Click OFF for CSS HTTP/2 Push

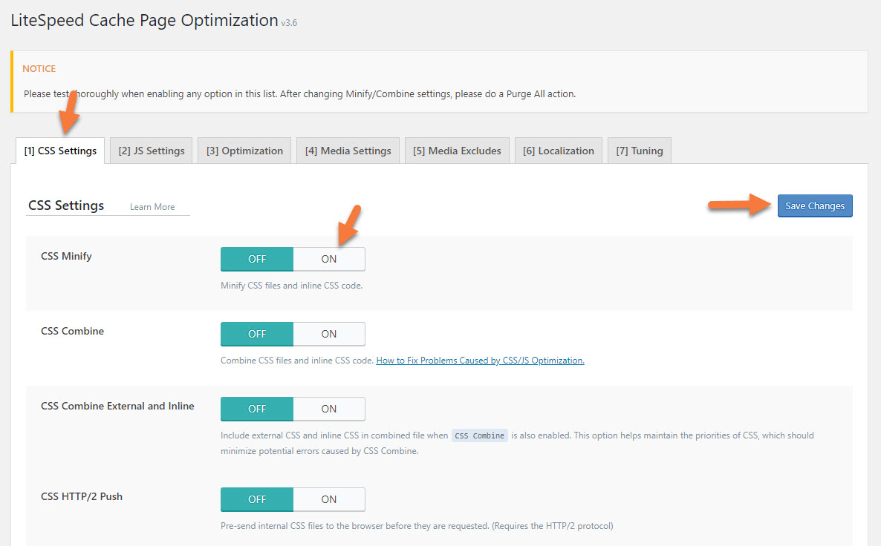256,499
